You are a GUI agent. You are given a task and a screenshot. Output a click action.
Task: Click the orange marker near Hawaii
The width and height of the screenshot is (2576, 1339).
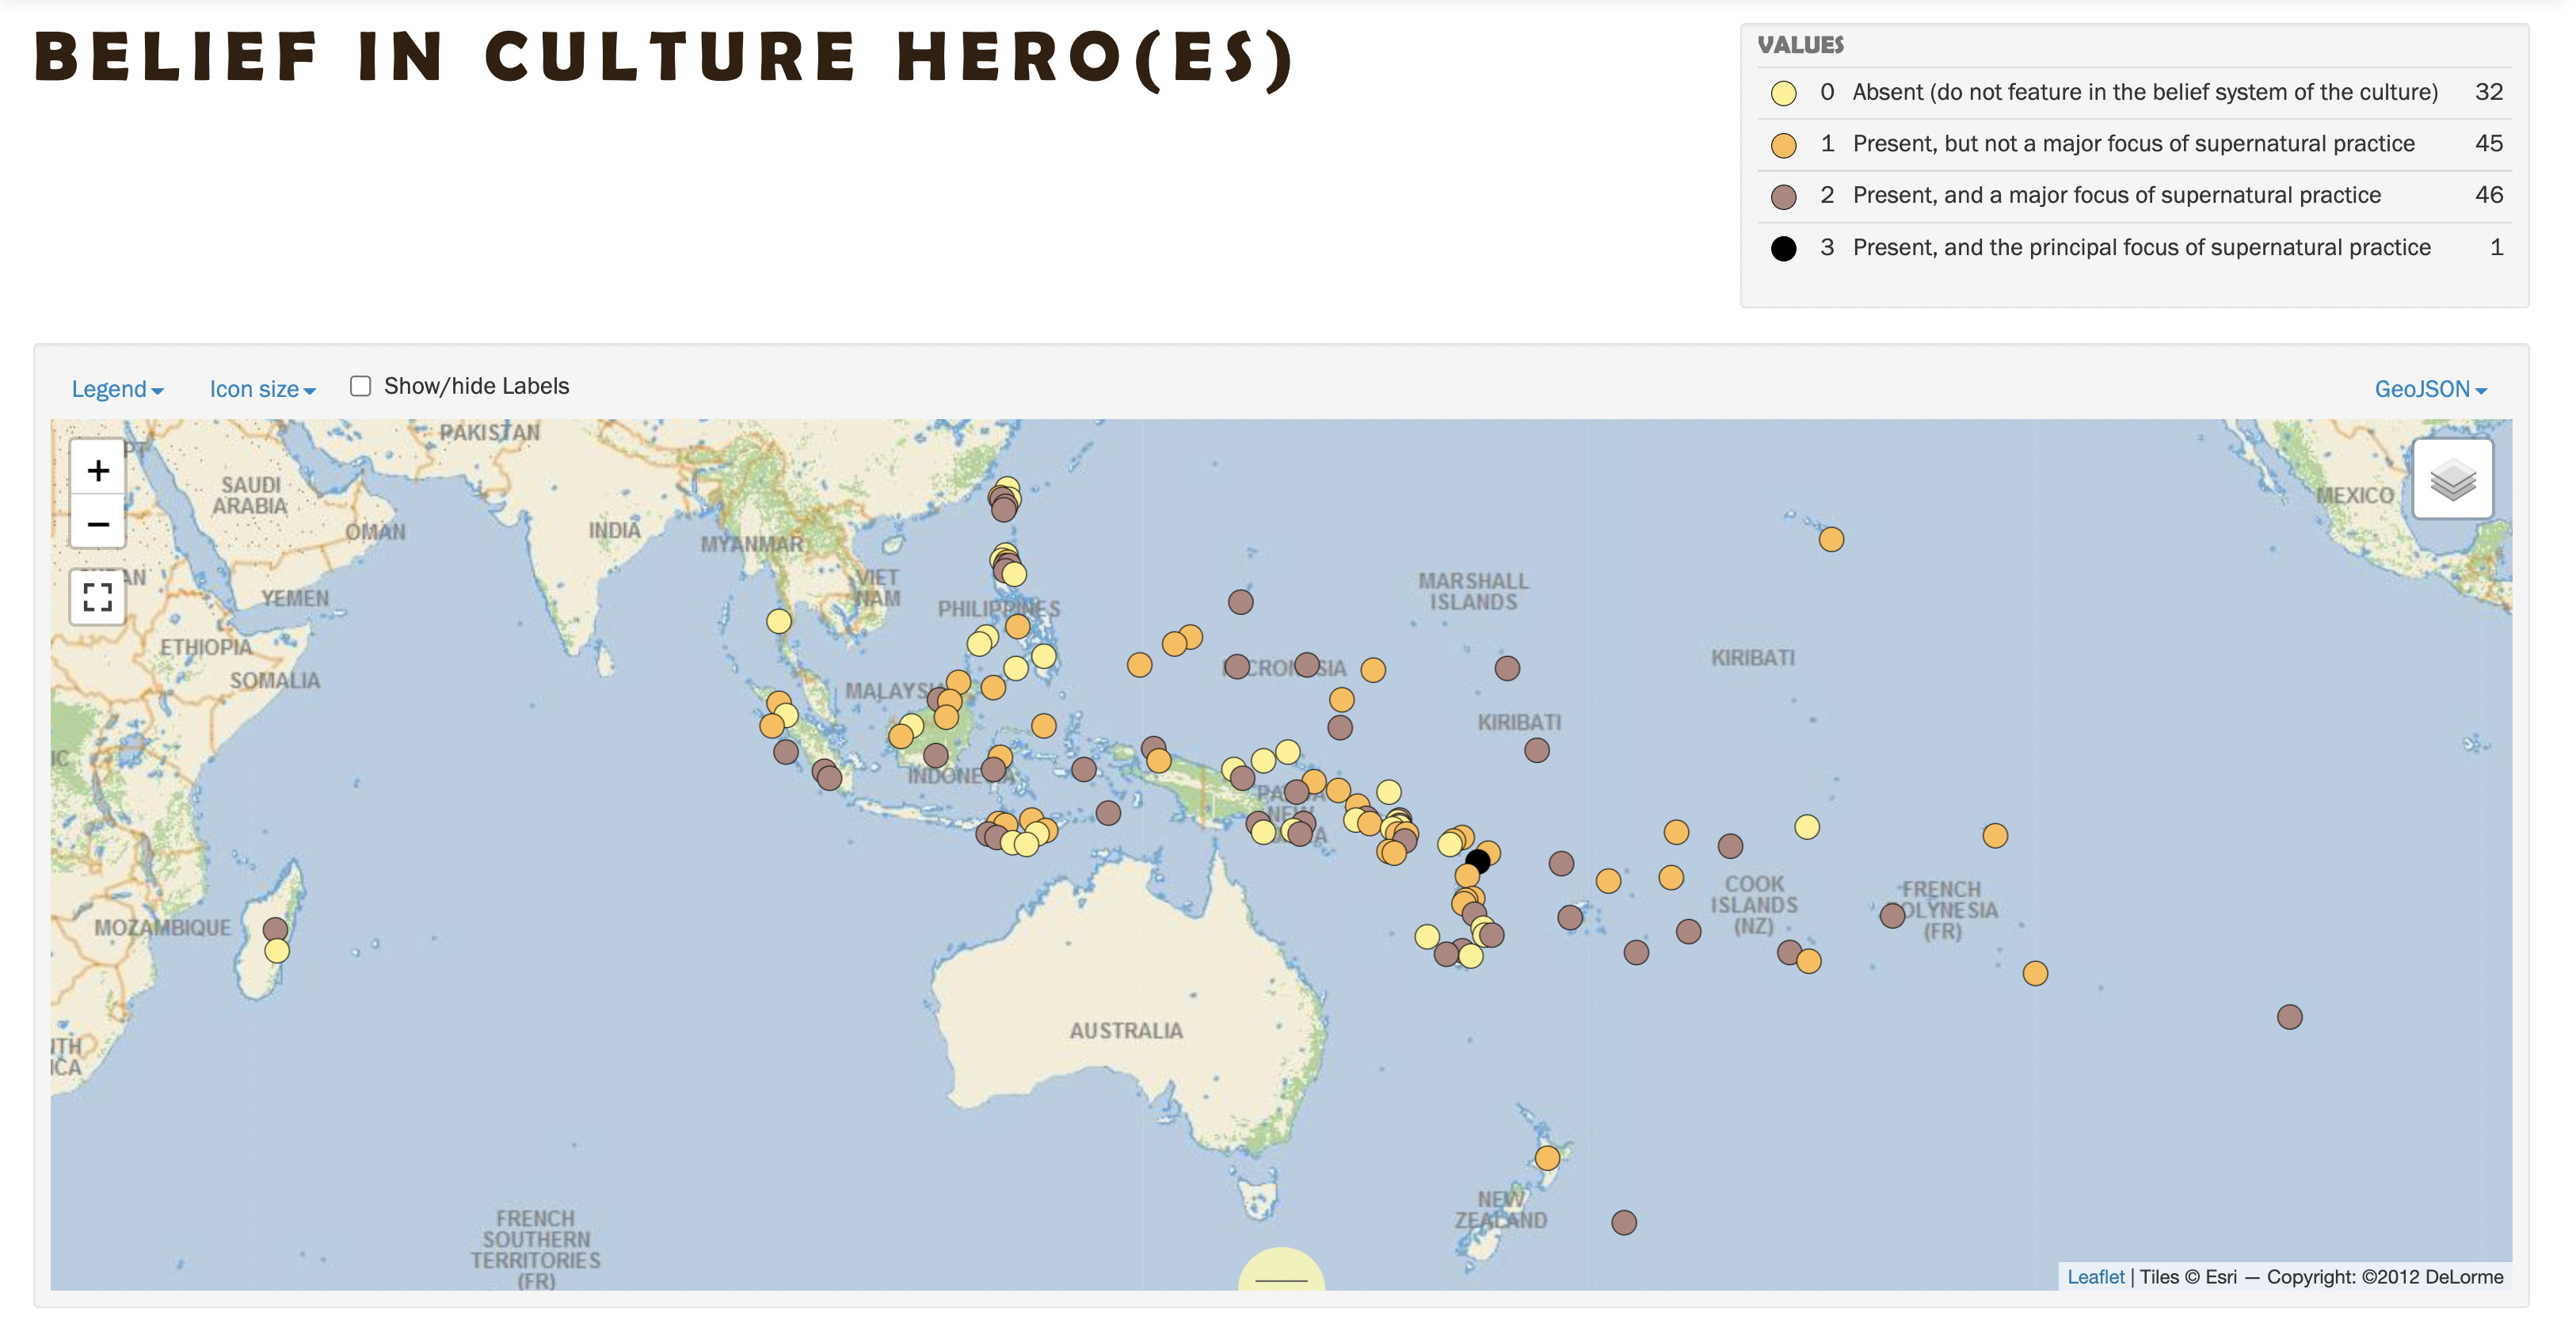click(1831, 540)
